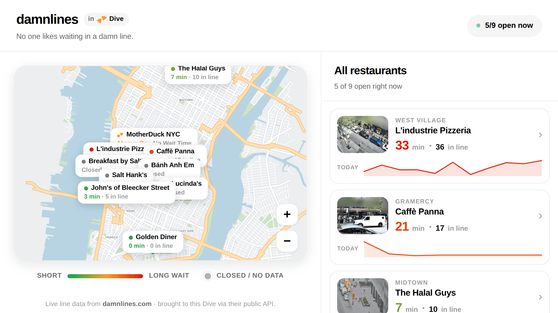Click '36 in line' count

(452, 147)
